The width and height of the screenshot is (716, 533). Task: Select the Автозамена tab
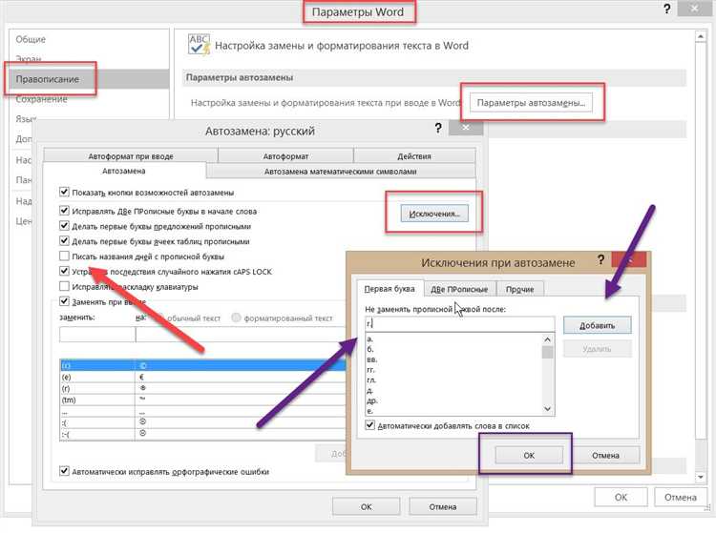coord(124,171)
